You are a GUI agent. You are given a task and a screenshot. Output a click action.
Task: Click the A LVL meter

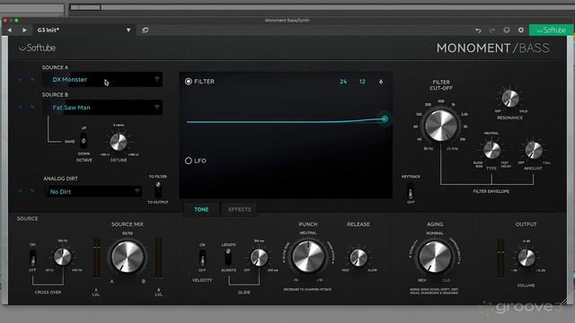(97, 258)
